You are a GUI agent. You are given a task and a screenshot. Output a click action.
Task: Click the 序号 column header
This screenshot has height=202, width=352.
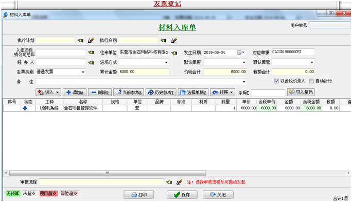[x=12, y=102]
